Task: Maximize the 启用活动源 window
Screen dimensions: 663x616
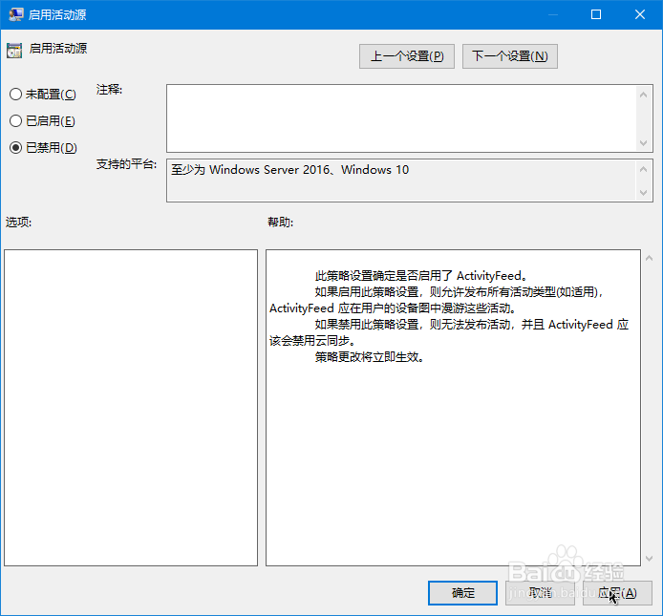Action: pos(596,14)
